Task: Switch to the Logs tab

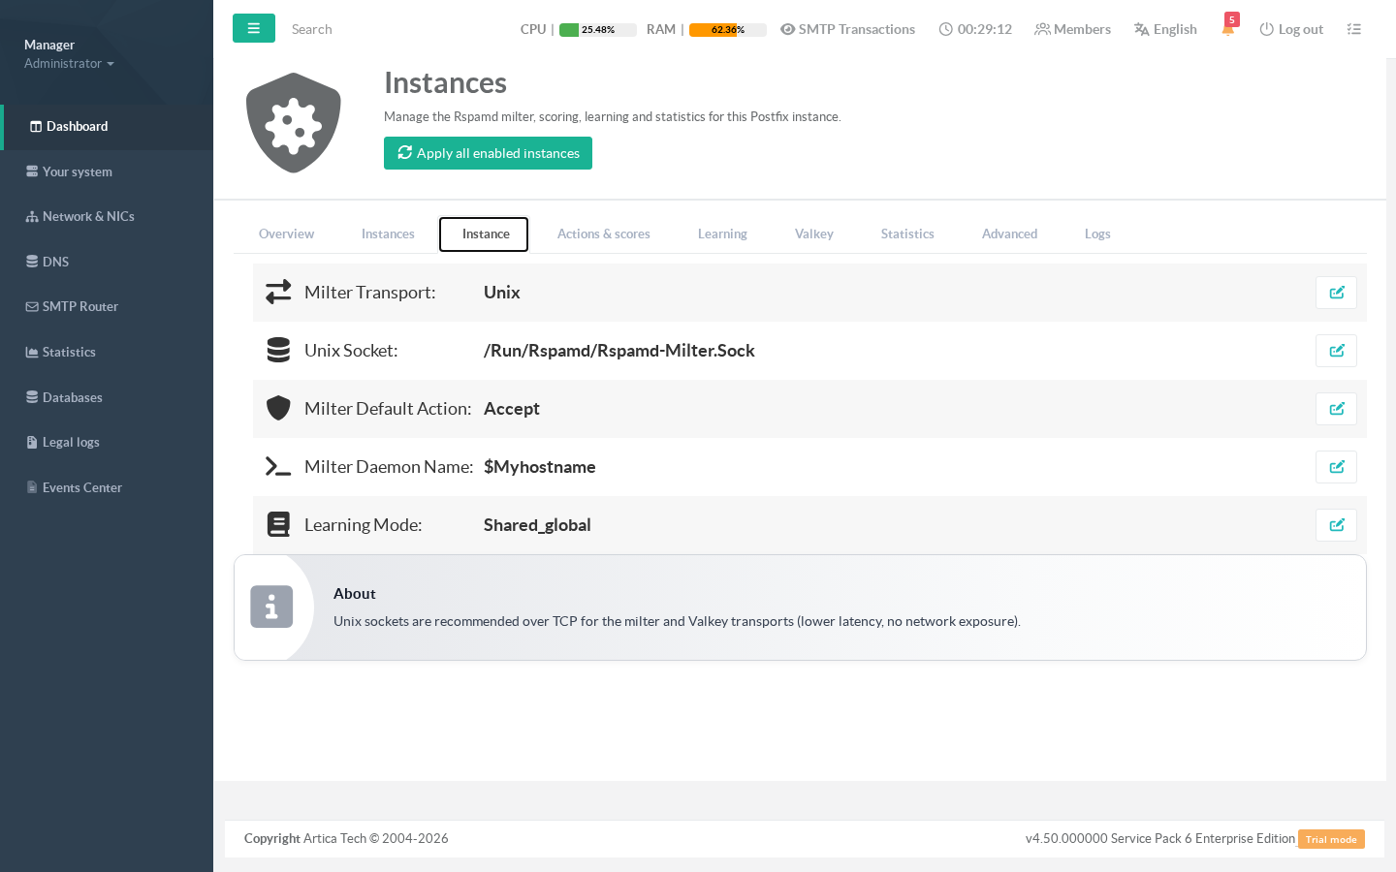Action: 1097,234
